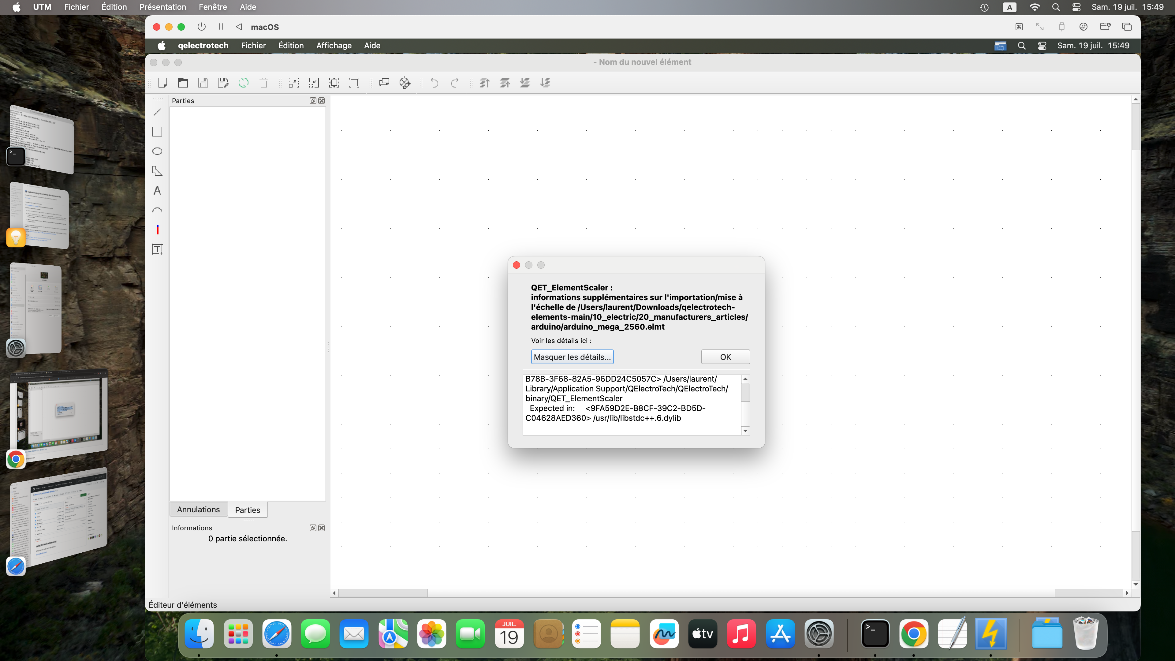Select the red terminal tool
Viewport: 1175px width, 661px height.
pos(157,230)
